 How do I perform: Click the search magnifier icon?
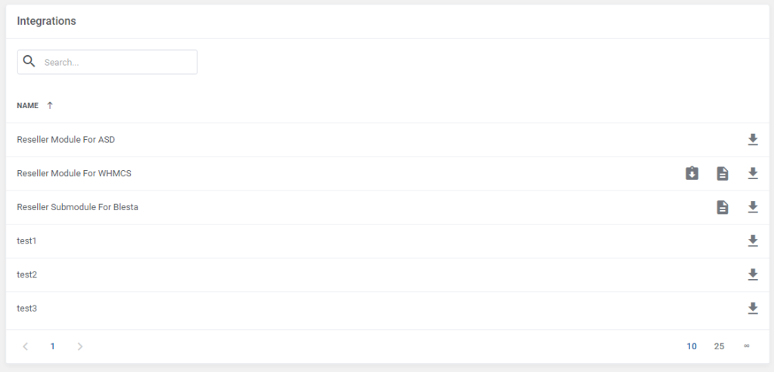(x=29, y=62)
